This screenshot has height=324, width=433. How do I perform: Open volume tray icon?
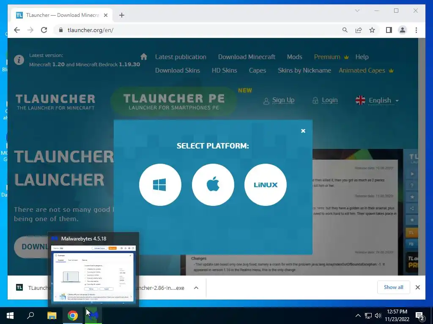tap(378, 316)
